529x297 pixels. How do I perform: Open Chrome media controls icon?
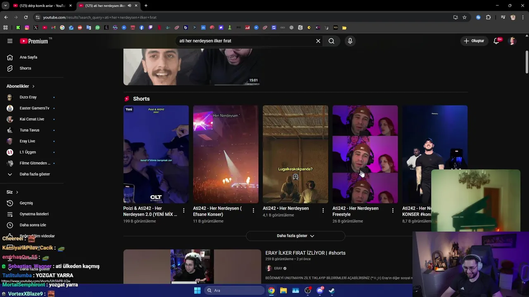503,17
